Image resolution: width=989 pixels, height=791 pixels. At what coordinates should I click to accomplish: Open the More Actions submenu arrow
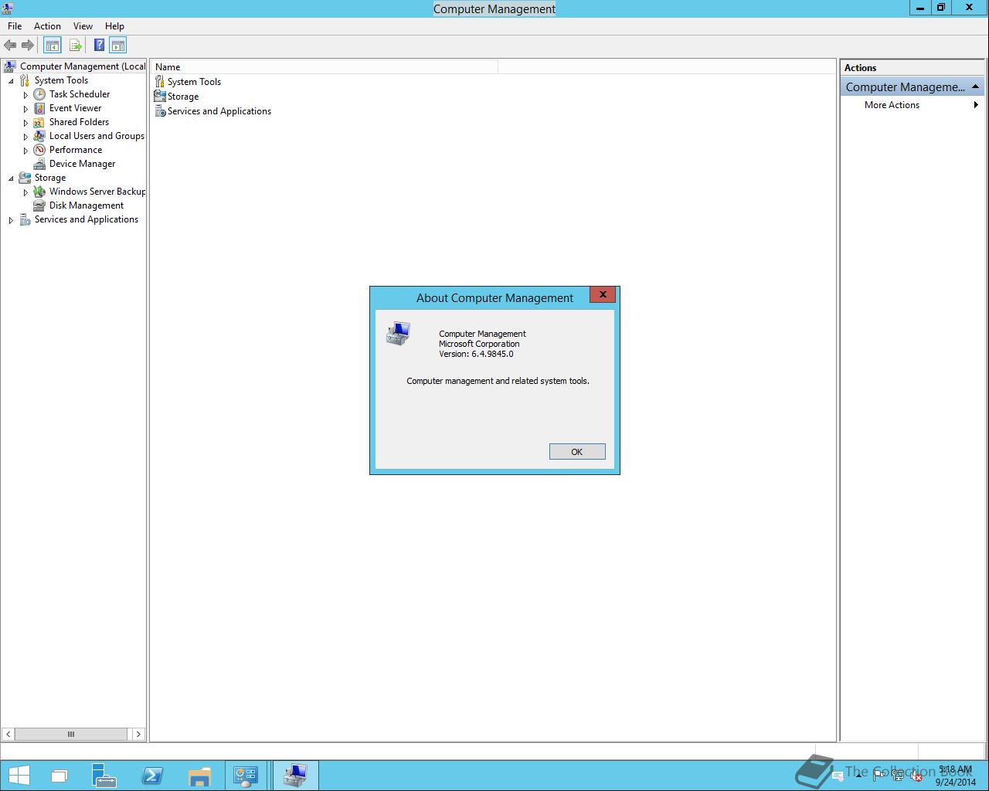[x=976, y=105]
